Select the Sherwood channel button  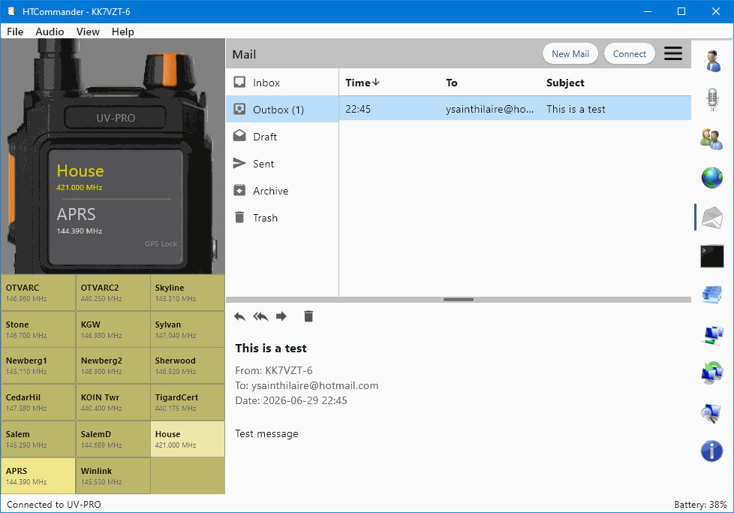point(188,366)
